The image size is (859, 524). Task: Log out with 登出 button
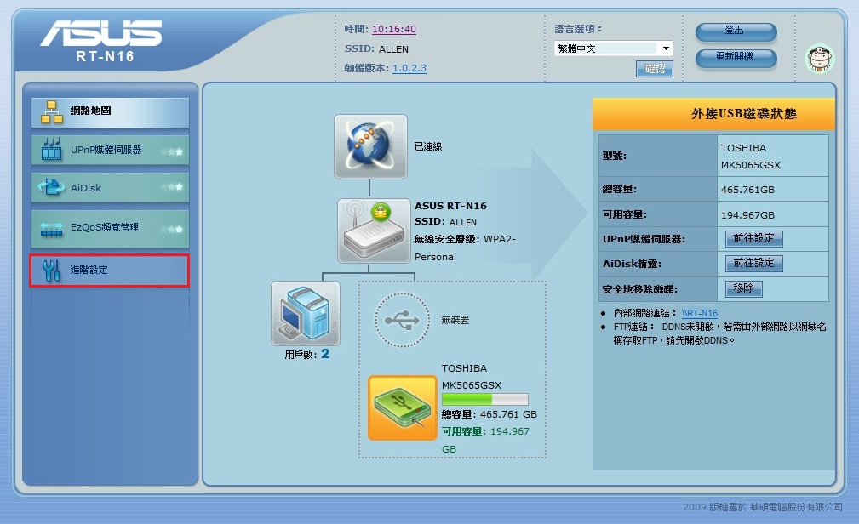point(736,31)
